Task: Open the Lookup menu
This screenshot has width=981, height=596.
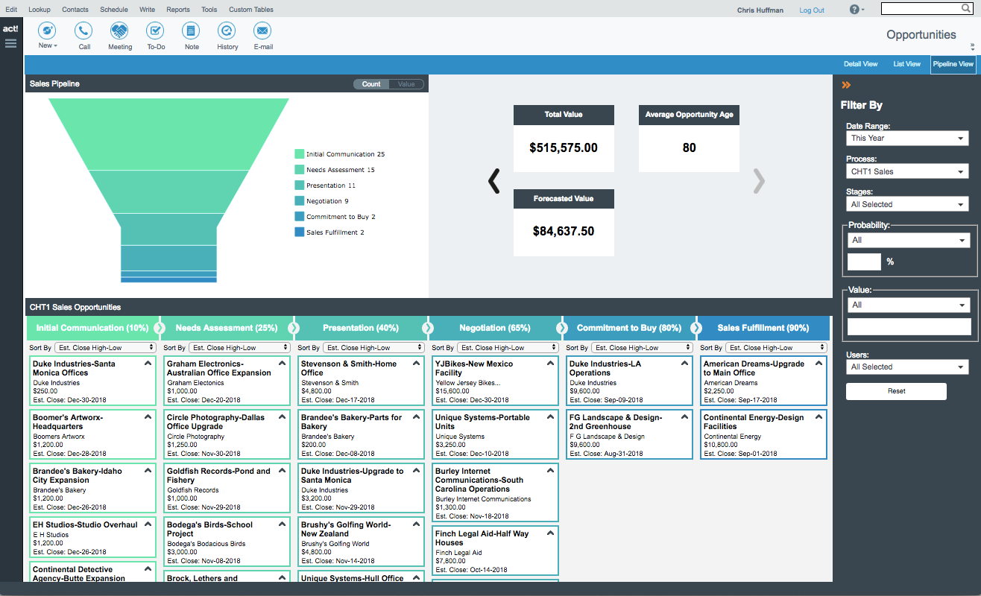Action: (40, 10)
